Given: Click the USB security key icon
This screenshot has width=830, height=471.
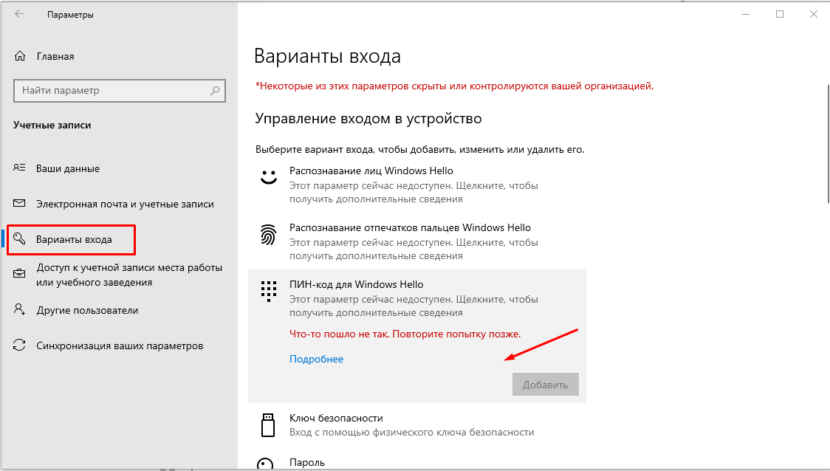Looking at the screenshot, I should [x=268, y=425].
